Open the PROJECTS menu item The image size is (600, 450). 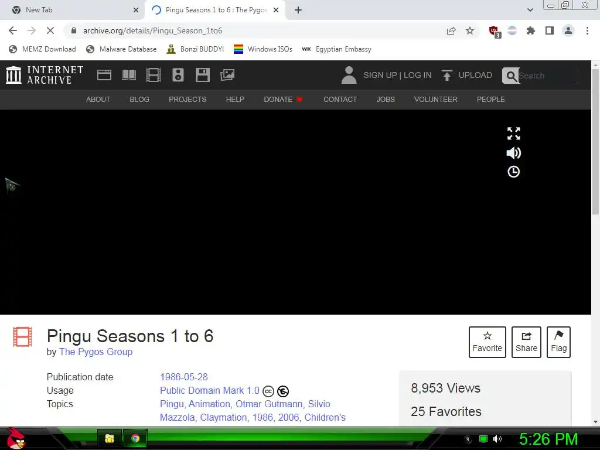187,100
